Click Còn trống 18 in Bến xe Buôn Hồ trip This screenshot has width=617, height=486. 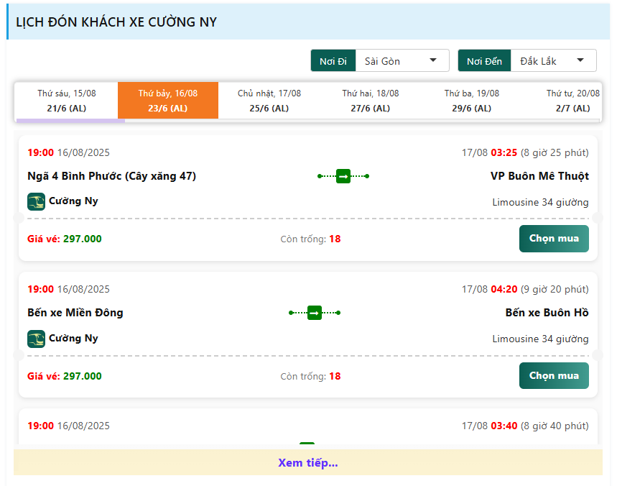310,376
